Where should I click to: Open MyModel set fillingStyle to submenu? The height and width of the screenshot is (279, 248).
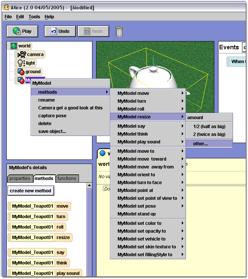(x=148, y=255)
